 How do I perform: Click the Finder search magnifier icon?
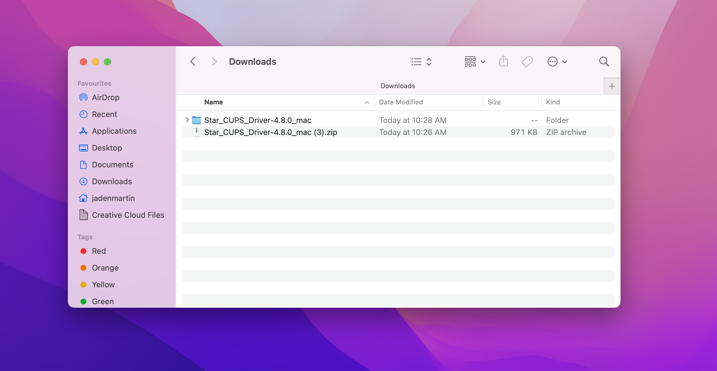pyautogui.click(x=604, y=62)
